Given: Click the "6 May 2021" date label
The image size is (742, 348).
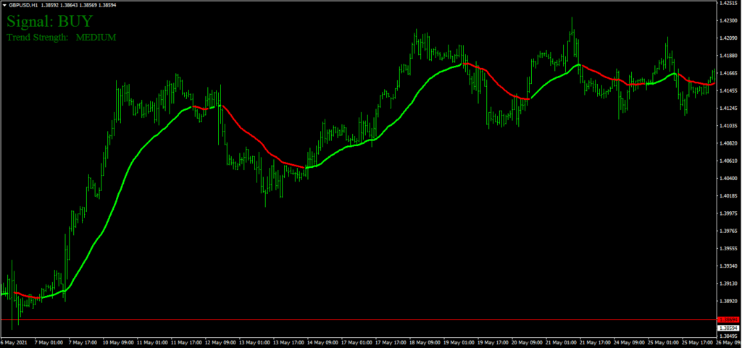Looking at the screenshot, I should point(15,342).
